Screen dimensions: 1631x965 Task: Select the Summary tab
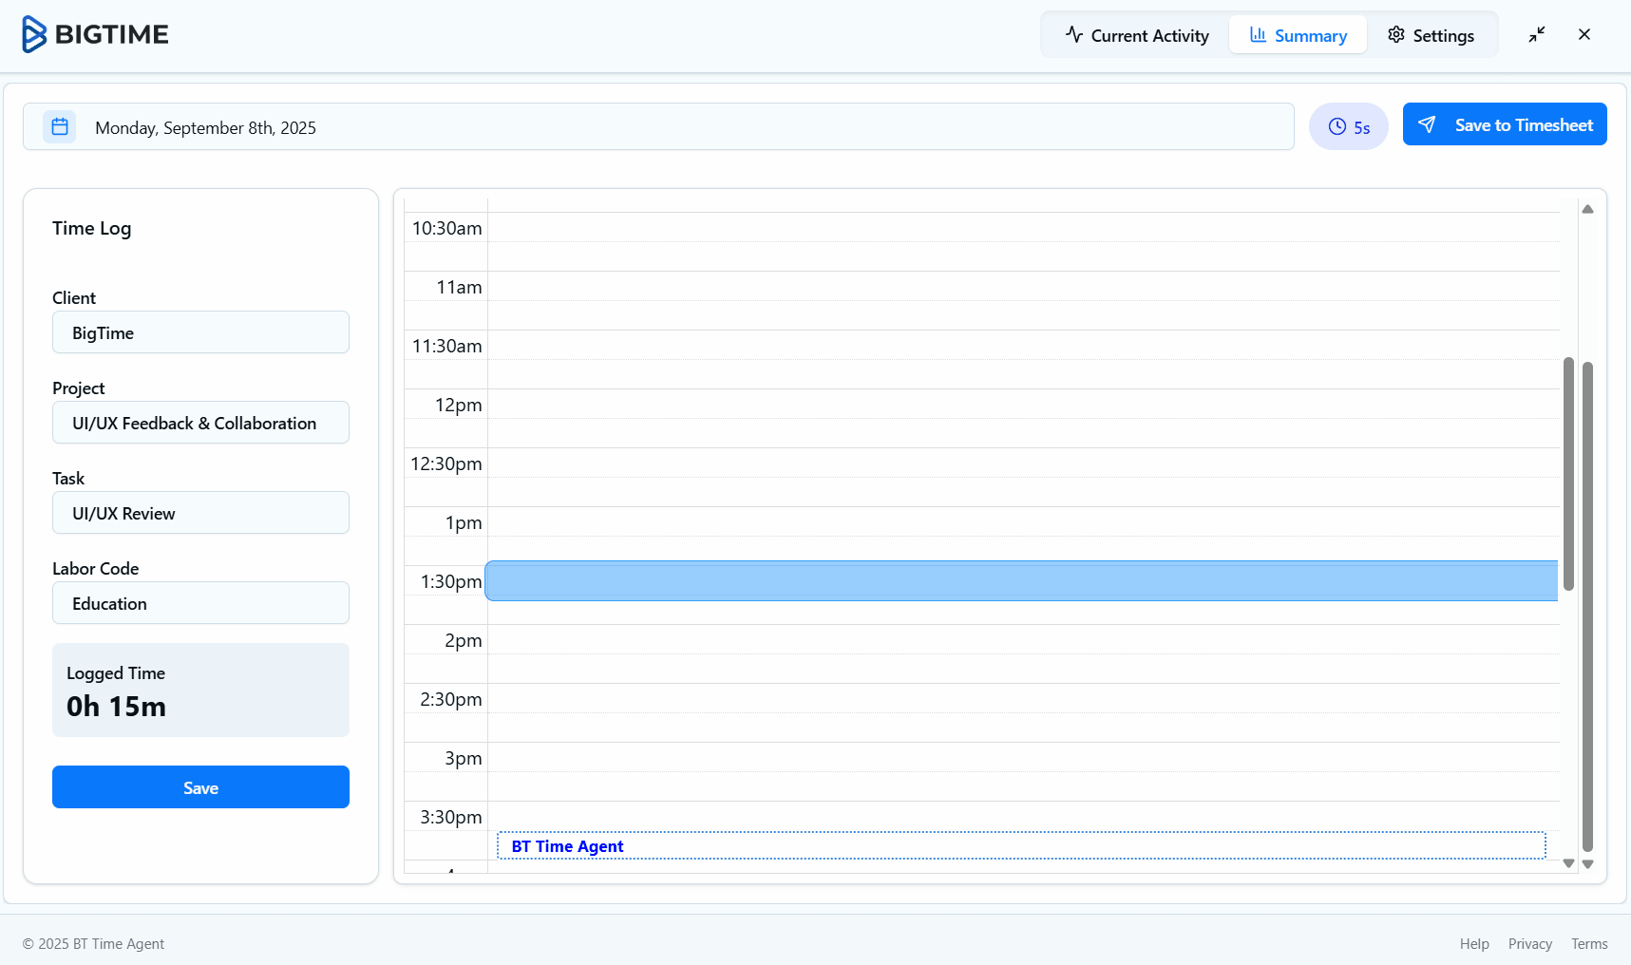click(1298, 34)
